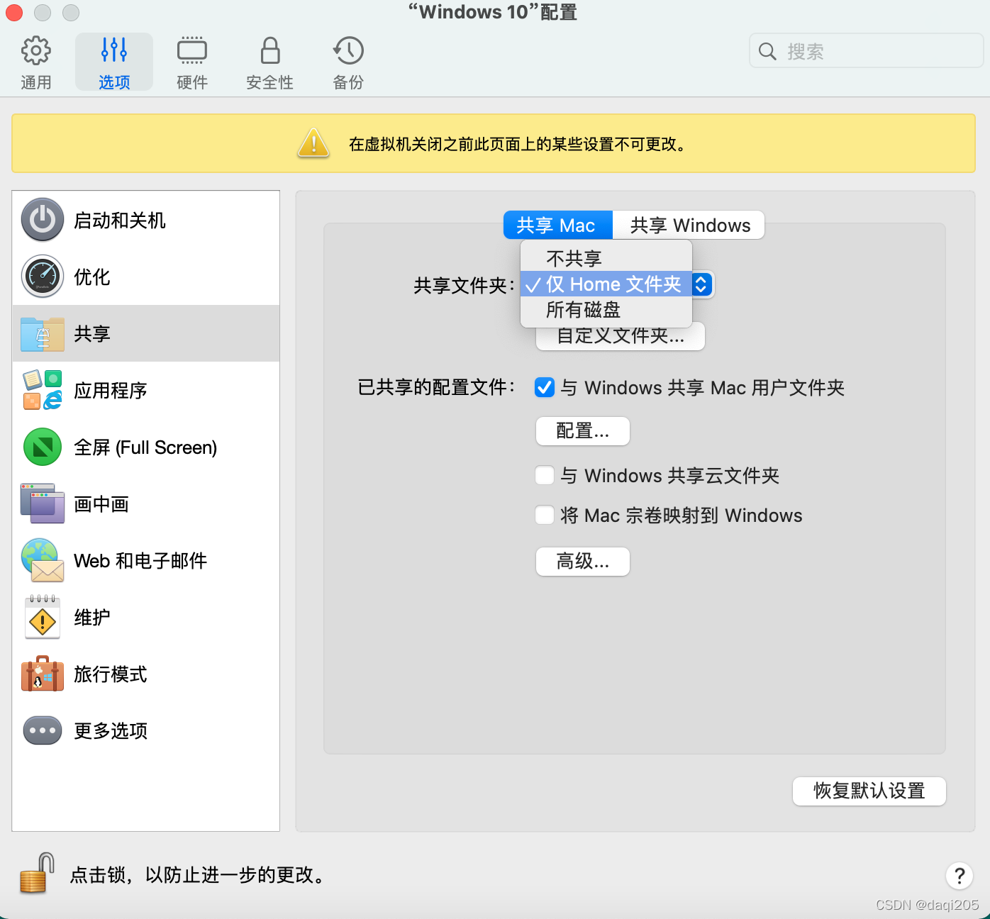
Task: Open the 通用 general settings gear icon
Action: tap(36, 50)
